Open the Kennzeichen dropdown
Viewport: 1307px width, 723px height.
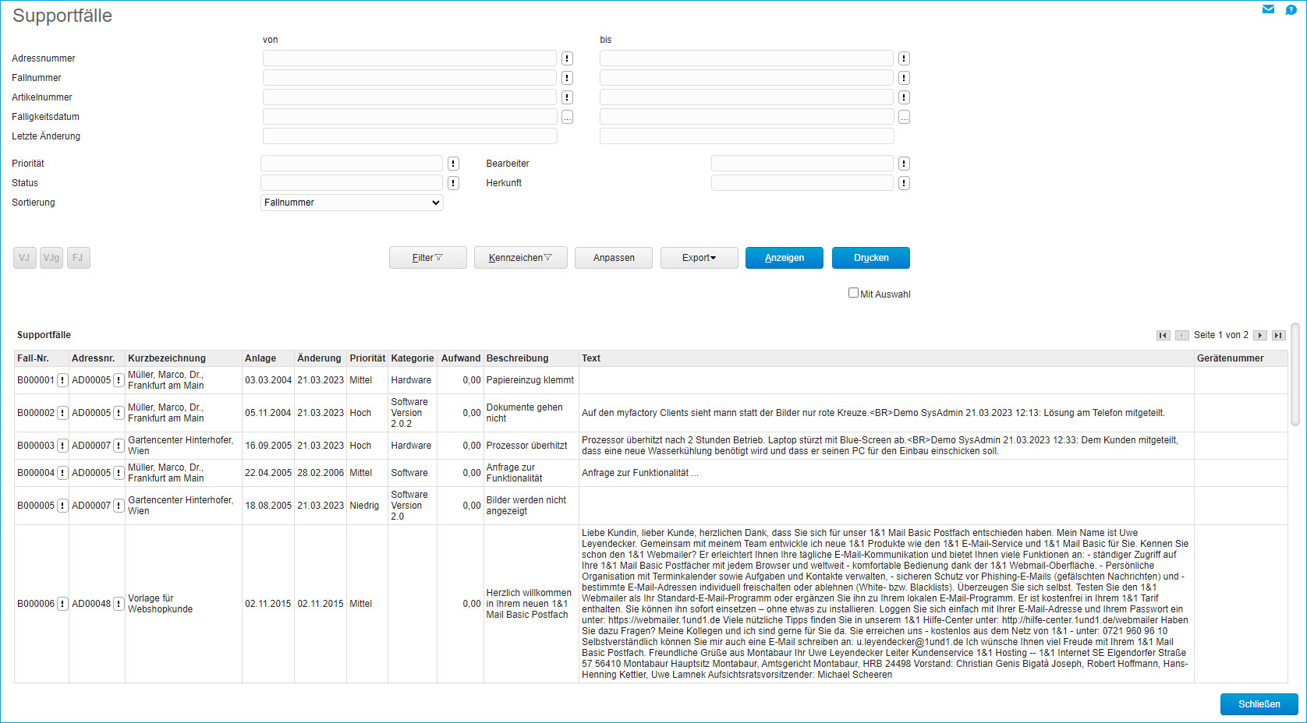coord(520,258)
